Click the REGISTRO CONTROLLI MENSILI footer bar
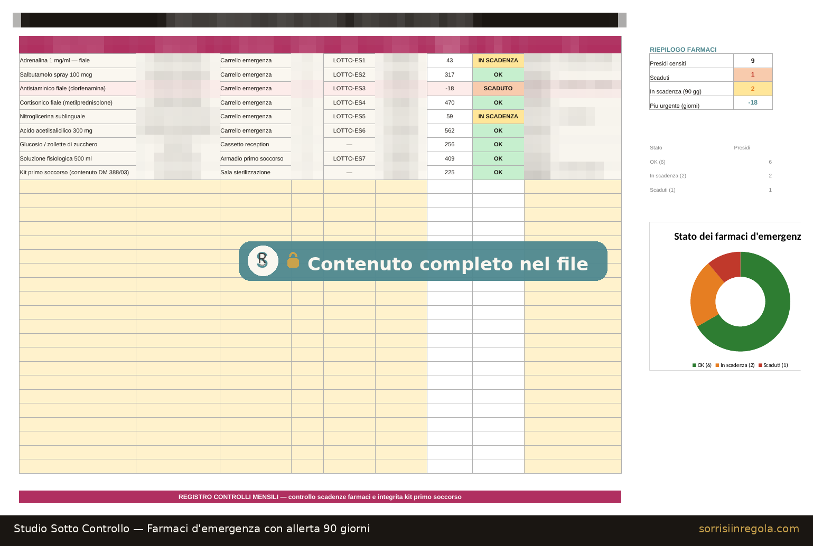This screenshot has width=813, height=546. point(320,497)
